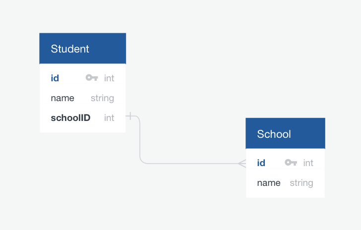This screenshot has width=361, height=230.
Task: Select the name field in School table
Action: click(x=269, y=182)
